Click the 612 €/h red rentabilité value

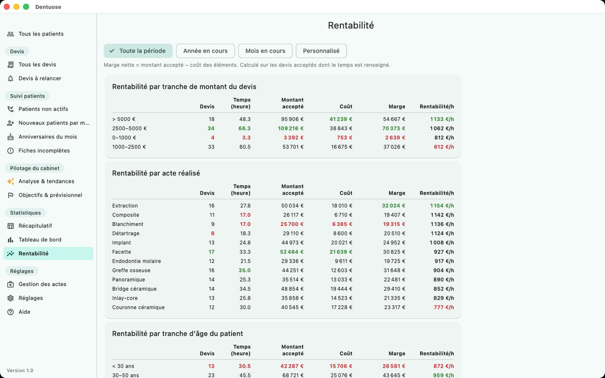pos(444,147)
